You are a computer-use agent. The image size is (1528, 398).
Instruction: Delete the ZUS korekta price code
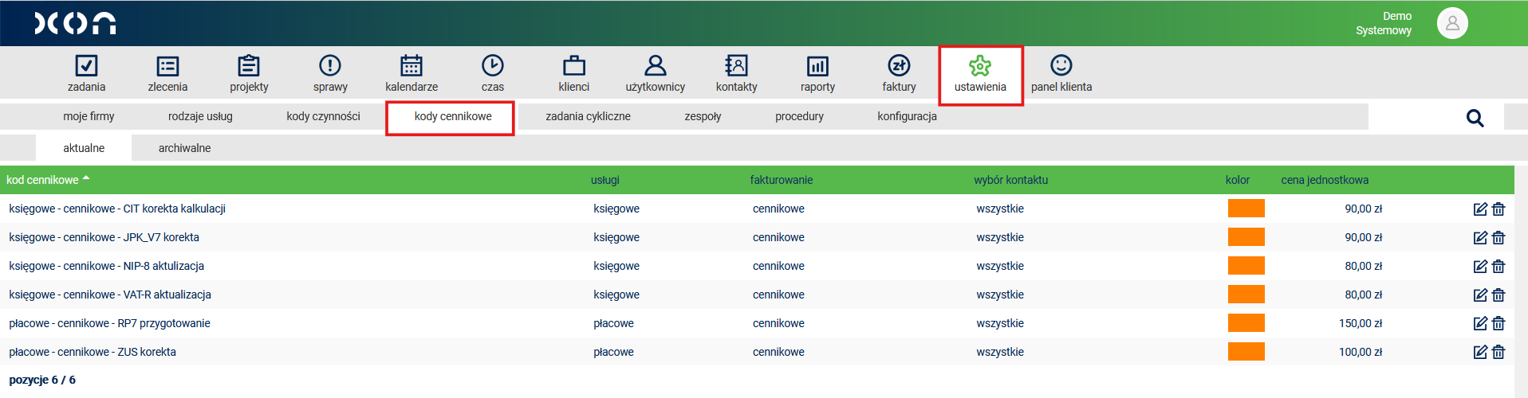[1498, 352]
